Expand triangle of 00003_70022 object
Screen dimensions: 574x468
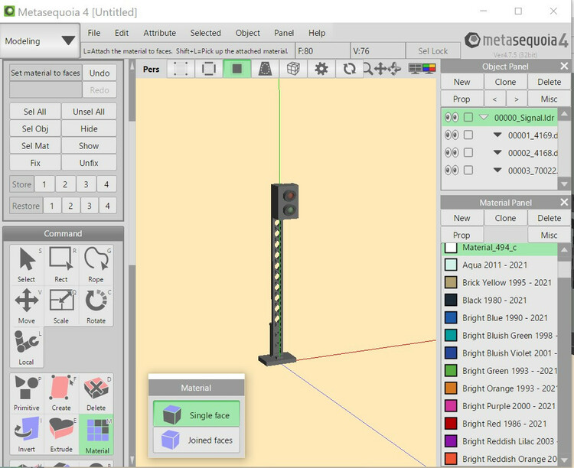[497, 170]
